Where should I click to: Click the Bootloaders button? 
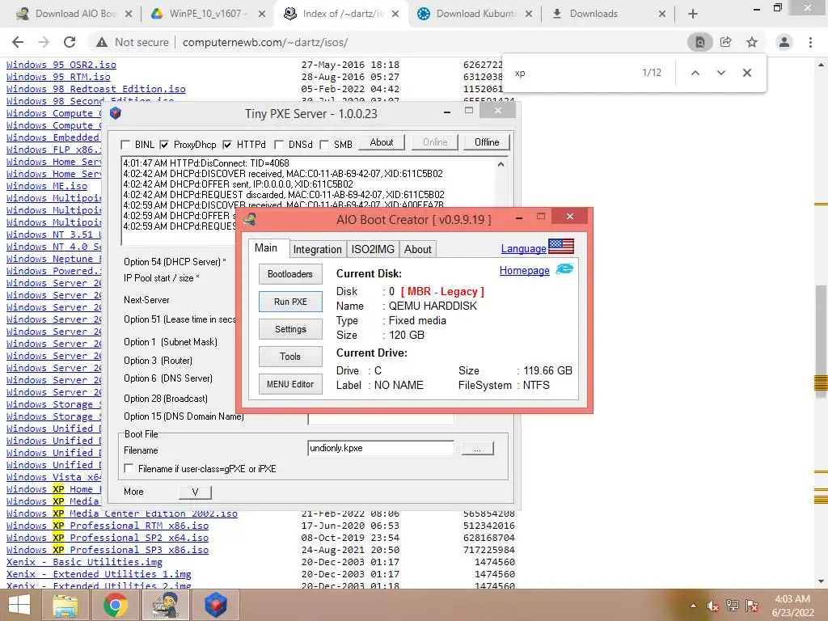point(290,274)
